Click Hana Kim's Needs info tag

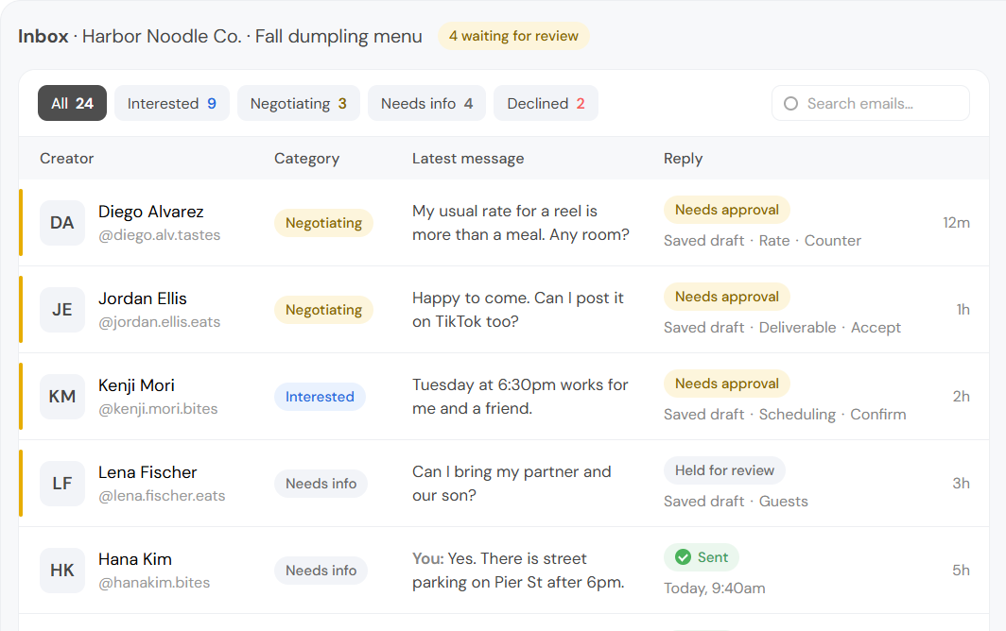pyautogui.click(x=321, y=571)
